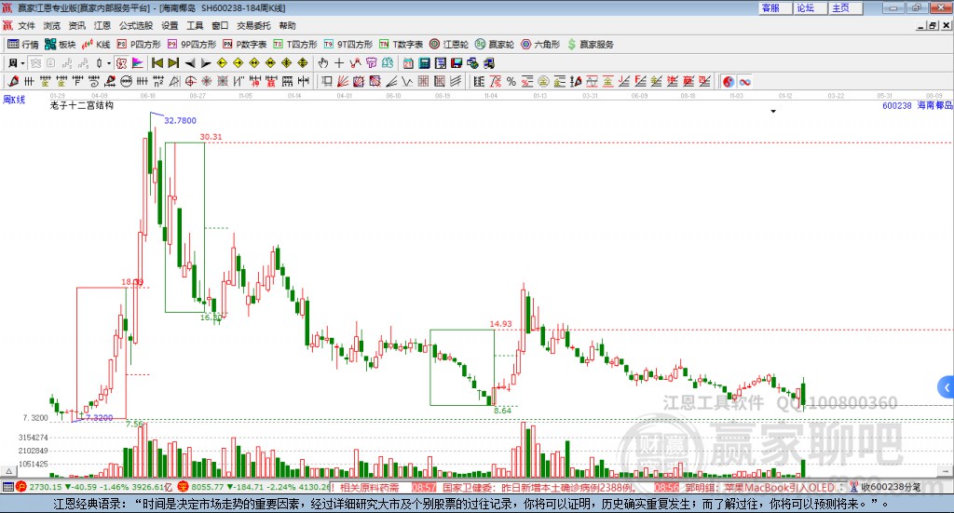
Task: Click the small black triangle above chart
Action: [773, 111]
